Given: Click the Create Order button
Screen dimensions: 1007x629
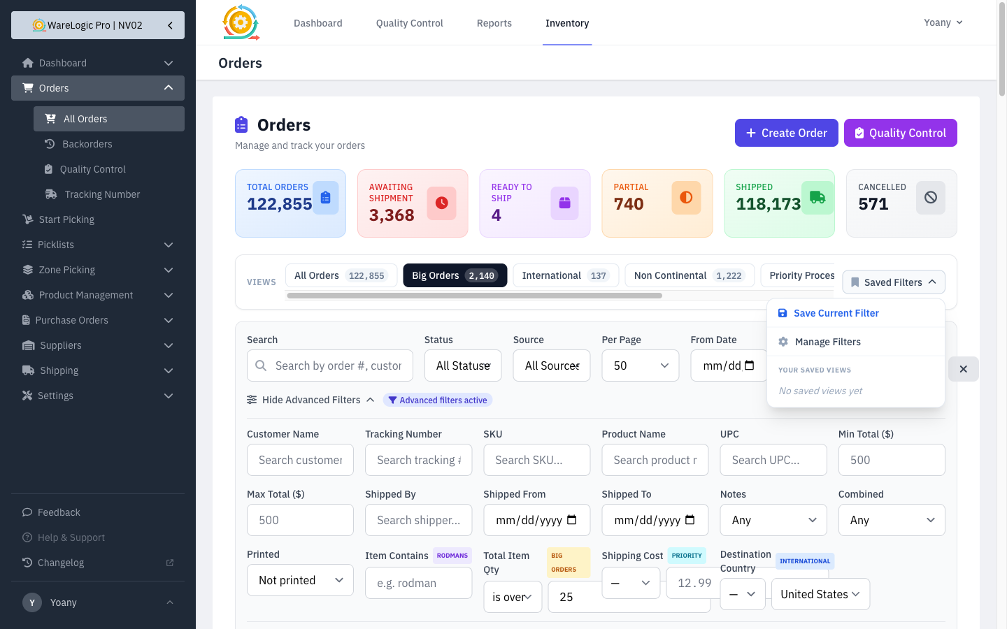Looking at the screenshot, I should (x=787, y=133).
